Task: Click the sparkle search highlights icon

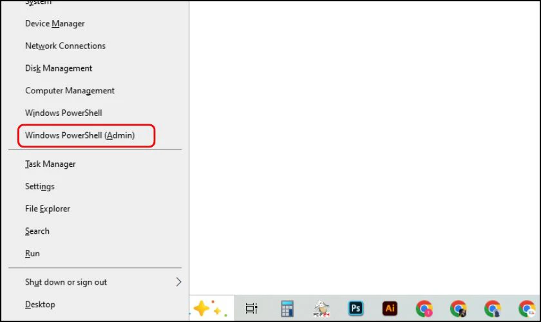Action: click(211, 308)
